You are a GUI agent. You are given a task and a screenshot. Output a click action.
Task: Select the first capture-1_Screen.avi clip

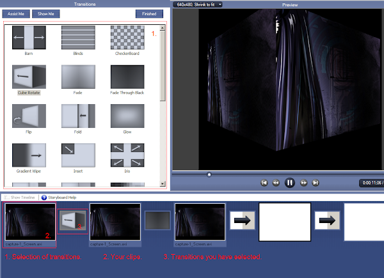[30, 222]
